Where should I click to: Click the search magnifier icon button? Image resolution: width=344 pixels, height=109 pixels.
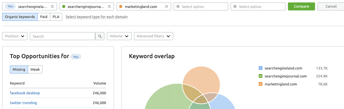100,36
